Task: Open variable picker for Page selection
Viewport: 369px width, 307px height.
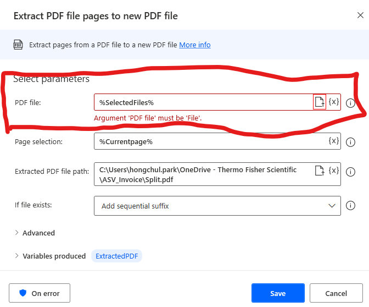Action: pos(334,141)
